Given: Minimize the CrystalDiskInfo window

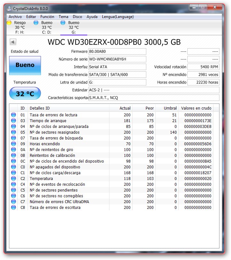Looking at the screenshot, I should click(x=194, y=7).
